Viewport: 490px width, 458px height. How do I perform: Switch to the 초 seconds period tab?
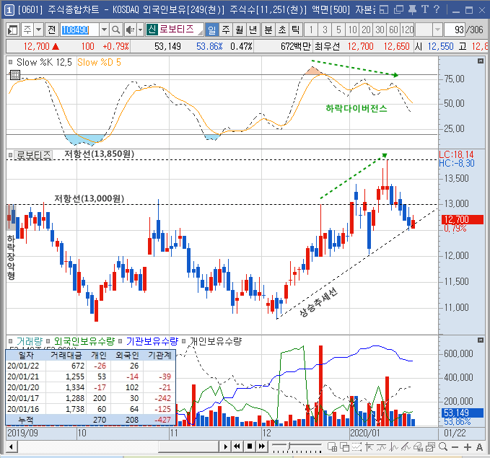[x=282, y=30]
